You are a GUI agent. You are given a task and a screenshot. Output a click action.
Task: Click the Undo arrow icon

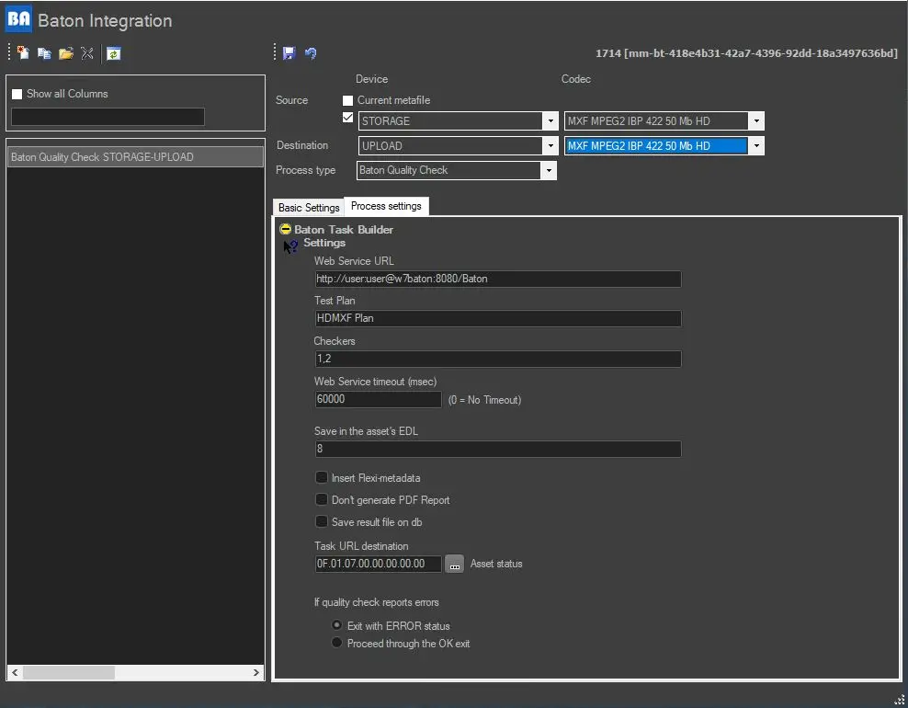(x=311, y=53)
